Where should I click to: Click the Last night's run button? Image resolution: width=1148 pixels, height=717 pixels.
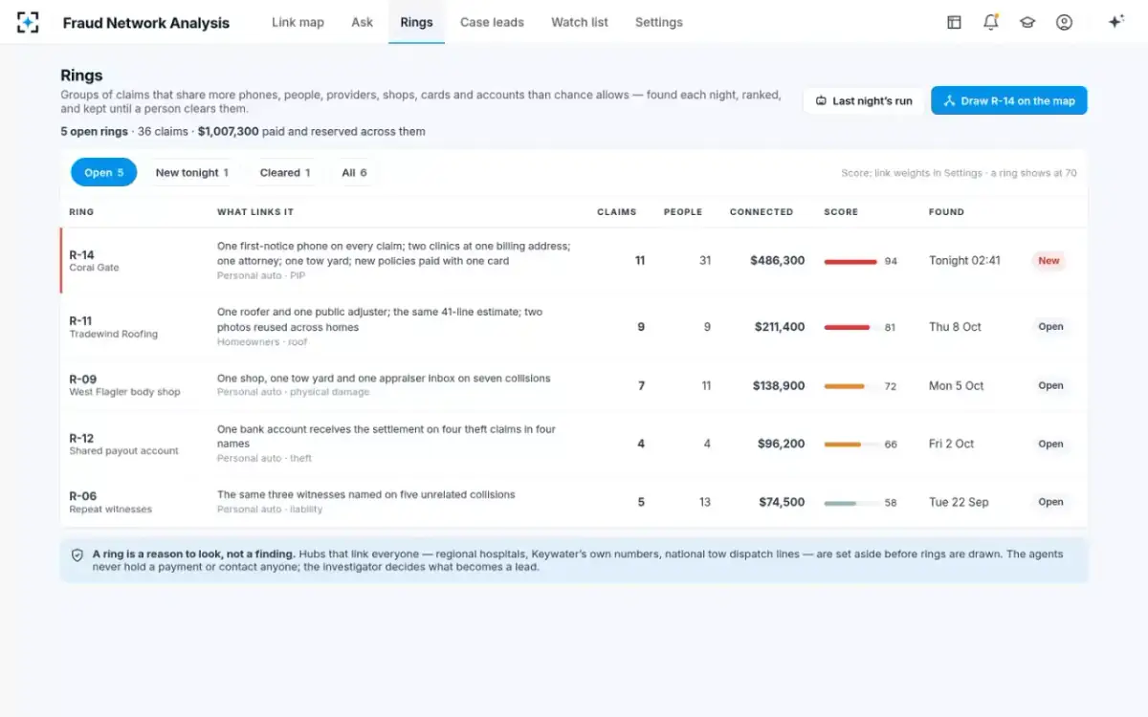pos(864,100)
